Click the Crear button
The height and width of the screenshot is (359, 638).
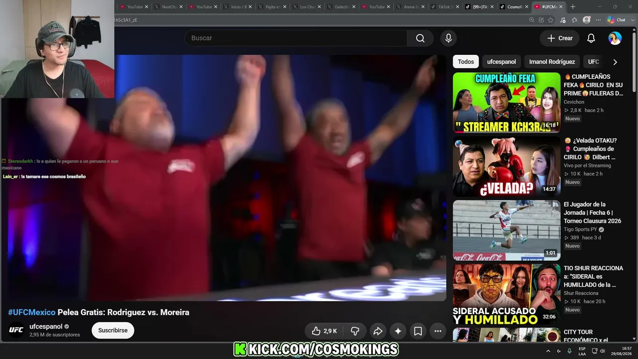tap(560, 38)
